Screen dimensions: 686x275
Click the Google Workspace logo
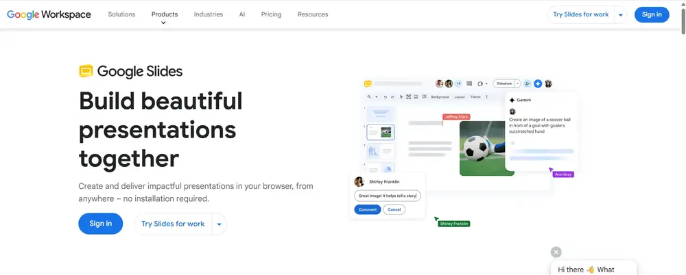click(x=49, y=14)
